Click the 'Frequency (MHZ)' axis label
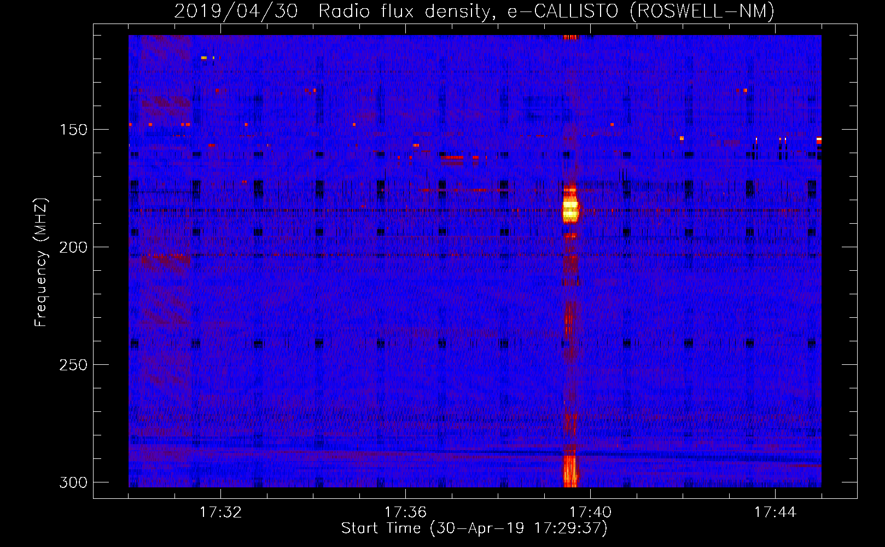885x547 pixels. tap(41, 263)
